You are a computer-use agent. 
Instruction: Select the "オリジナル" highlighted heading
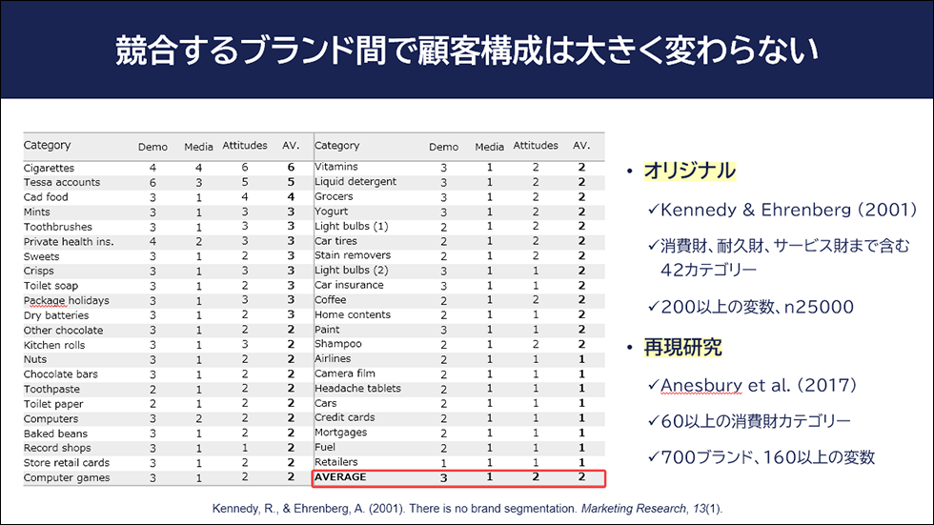point(690,172)
